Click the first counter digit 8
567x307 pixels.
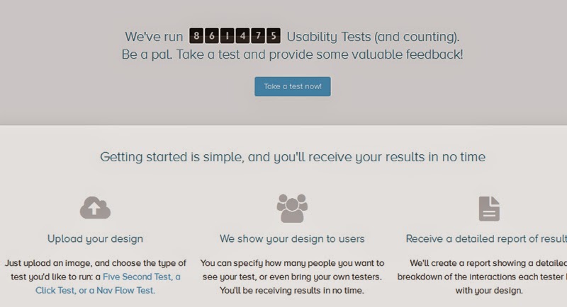click(x=196, y=35)
